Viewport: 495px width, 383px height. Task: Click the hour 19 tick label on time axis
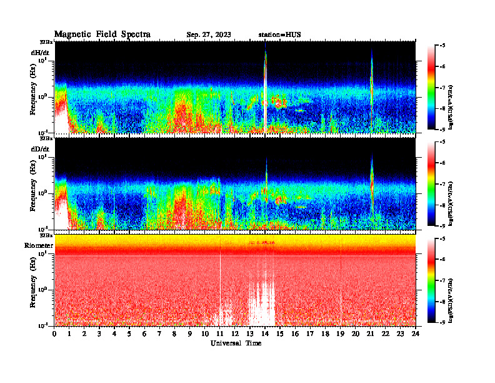[340, 334]
